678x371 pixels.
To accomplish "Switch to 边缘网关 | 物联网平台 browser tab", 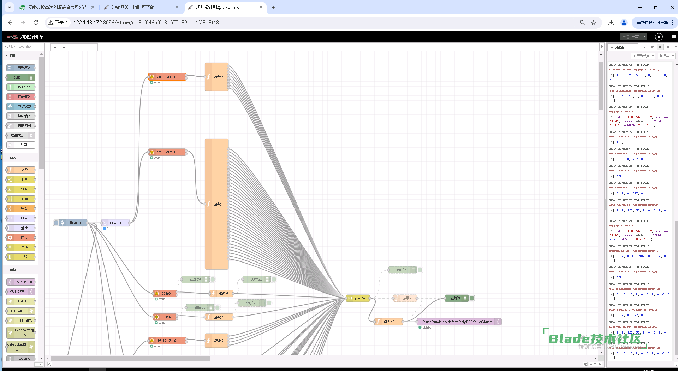I will (141, 7).
